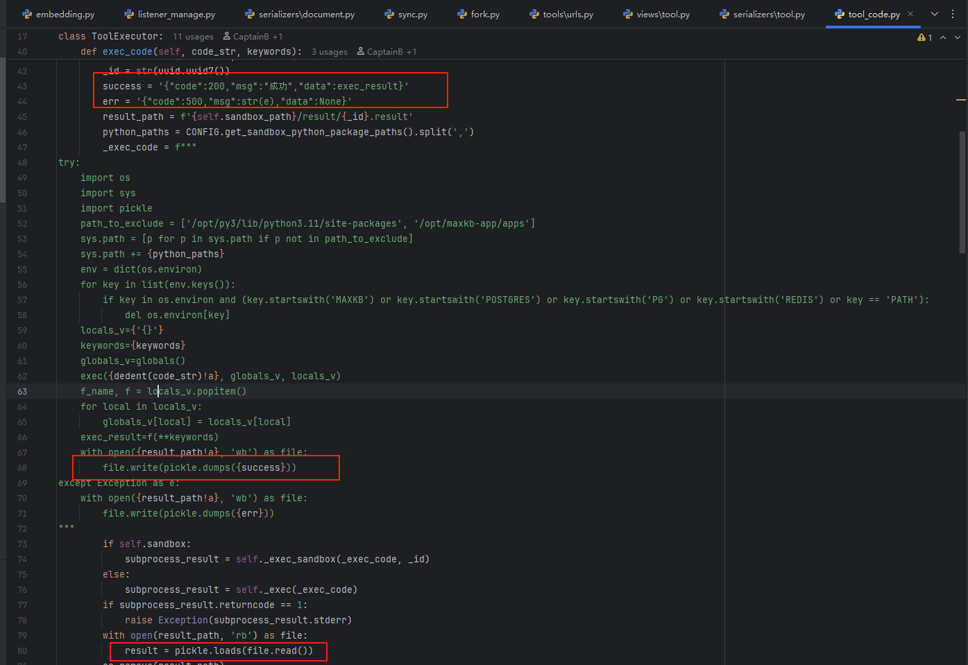Open the hidden tabs dropdown chevron
Image resolution: width=968 pixels, height=665 pixels.
pos(935,14)
